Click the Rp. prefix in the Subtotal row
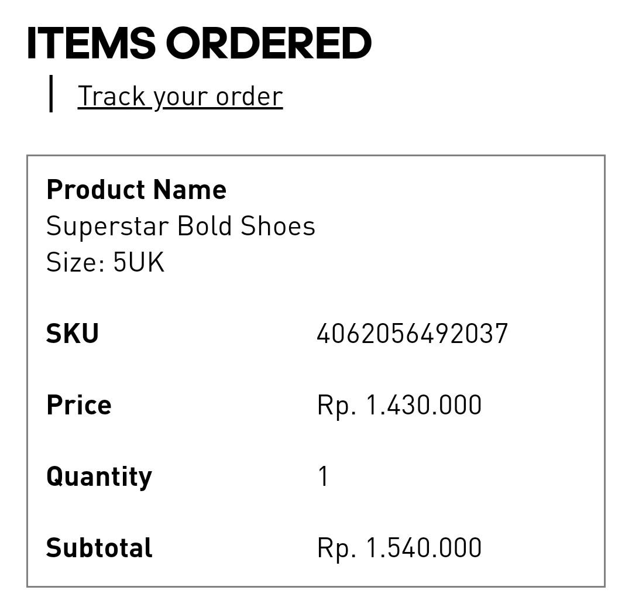Screen dimensions: 632x614 pos(336,548)
